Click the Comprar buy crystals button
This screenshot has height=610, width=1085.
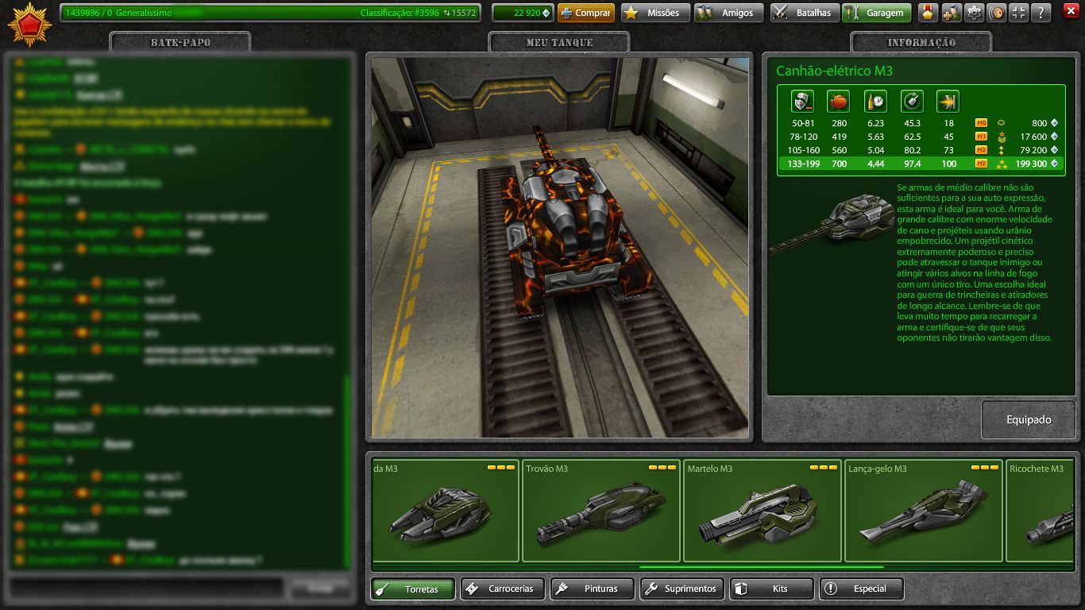click(586, 13)
